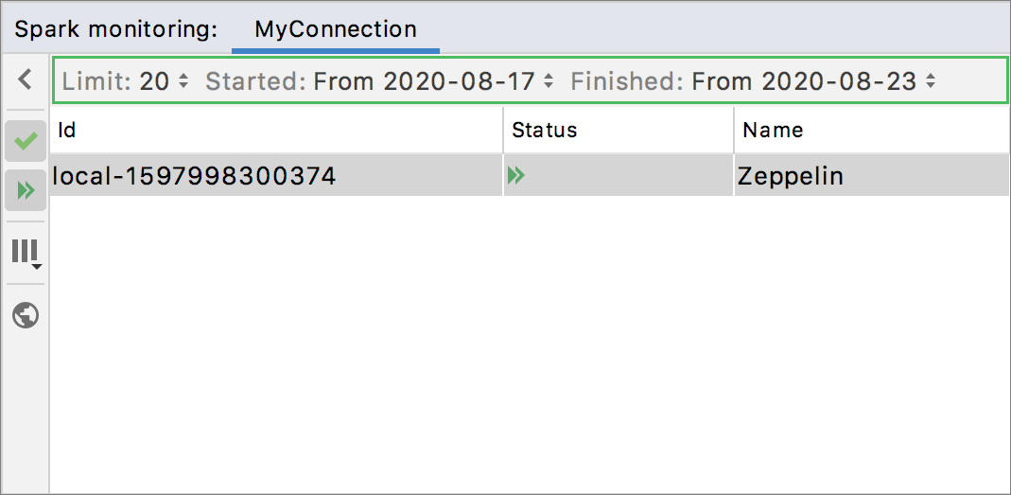Screen dimensions: 1011x495
Task: Switch to the MyConnection tab
Action: [x=336, y=29]
